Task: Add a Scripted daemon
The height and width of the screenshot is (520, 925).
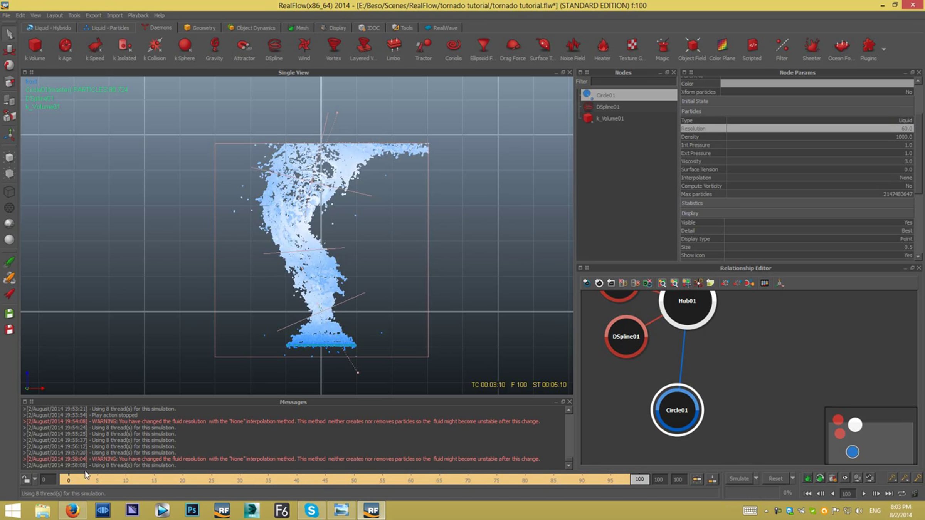Action: [x=752, y=49]
